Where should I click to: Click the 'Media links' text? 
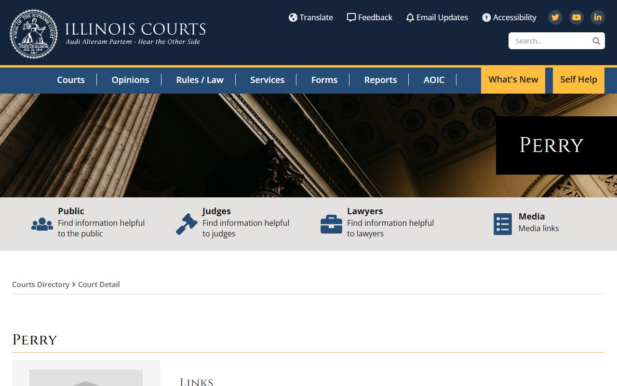[x=538, y=228]
